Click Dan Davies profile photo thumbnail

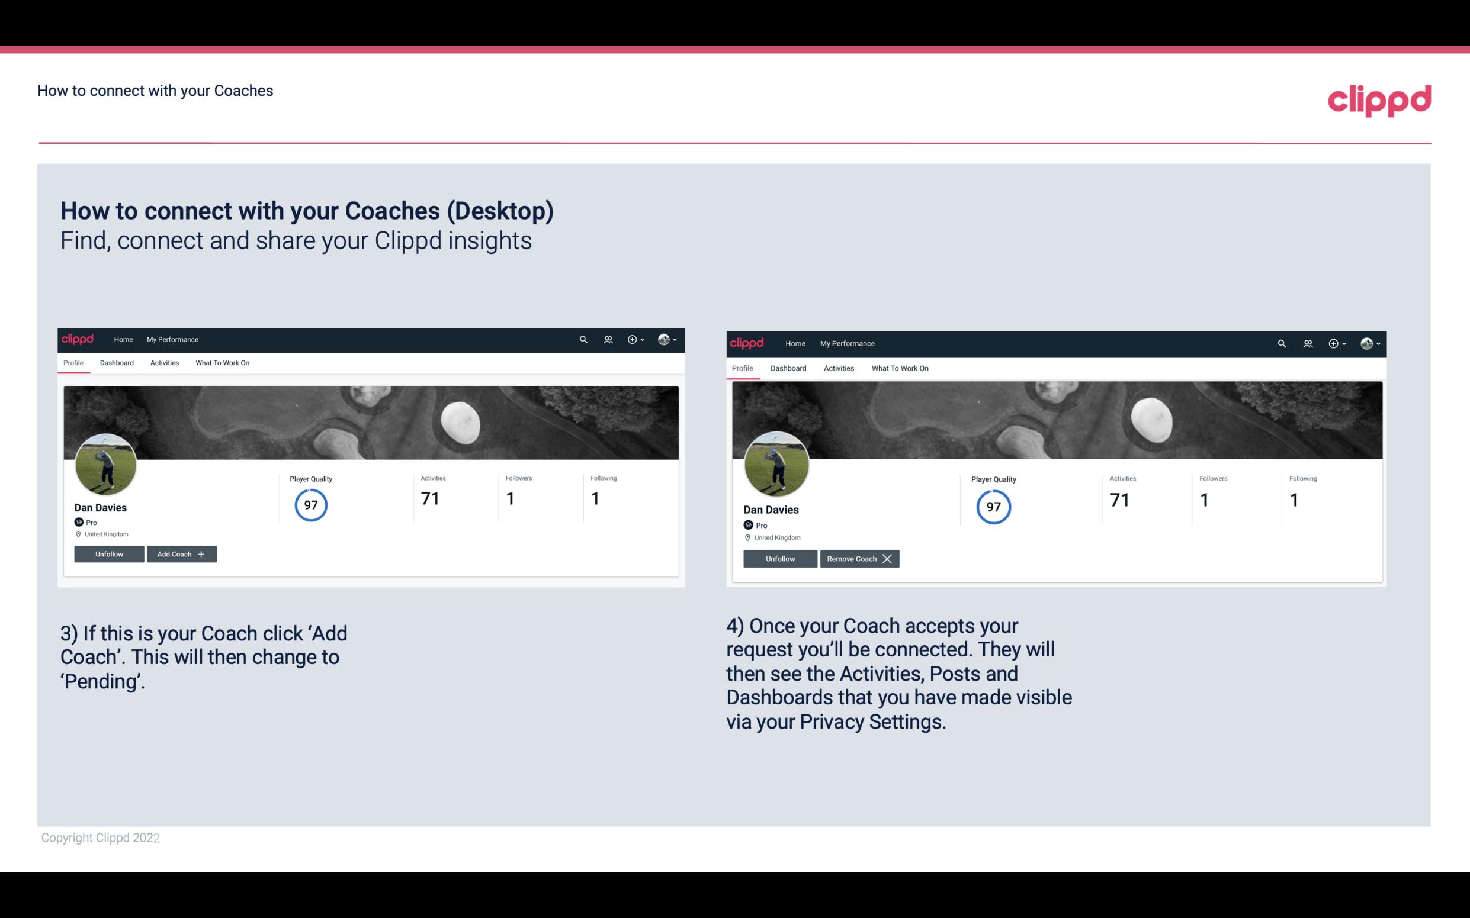[x=106, y=463]
